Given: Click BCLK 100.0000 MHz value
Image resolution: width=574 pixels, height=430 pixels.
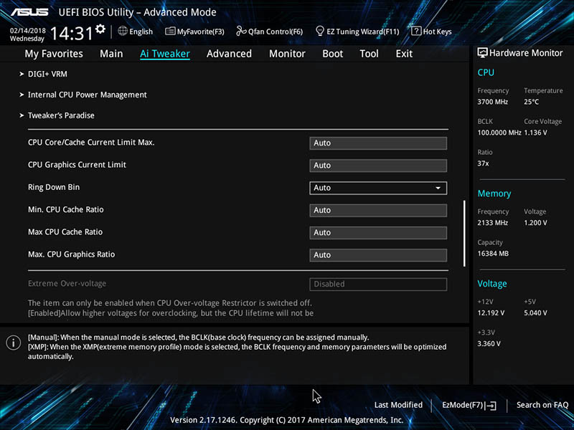Looking at the screenshot, I should (x=499, y=133).
